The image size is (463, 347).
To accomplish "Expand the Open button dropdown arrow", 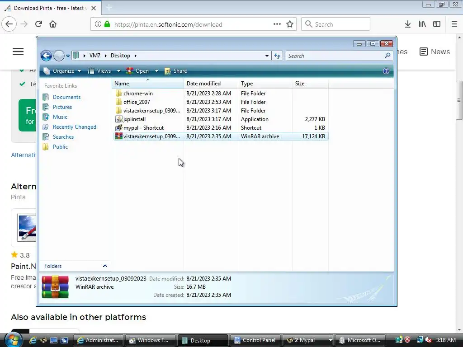I will [156, 71].
